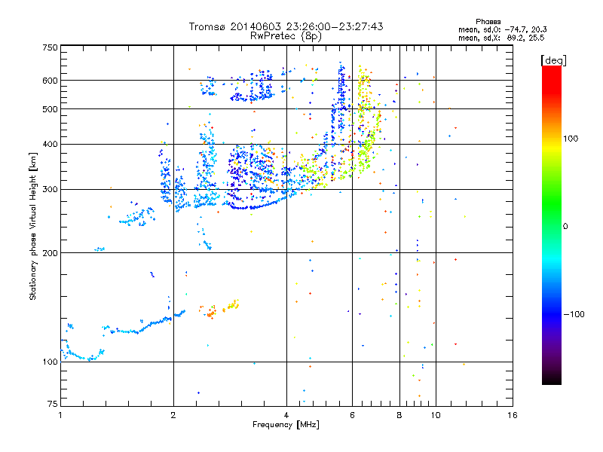Image resolution: width=603 pixels, height=452 pixels.
Task: Click the frequency axis tick label "2"
Action: [173, 415]
